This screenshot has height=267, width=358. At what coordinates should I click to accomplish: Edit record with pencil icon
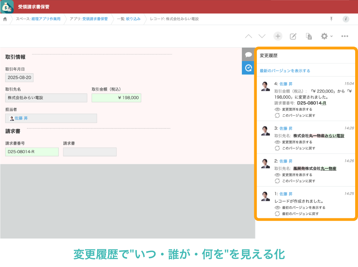(293, 36)
